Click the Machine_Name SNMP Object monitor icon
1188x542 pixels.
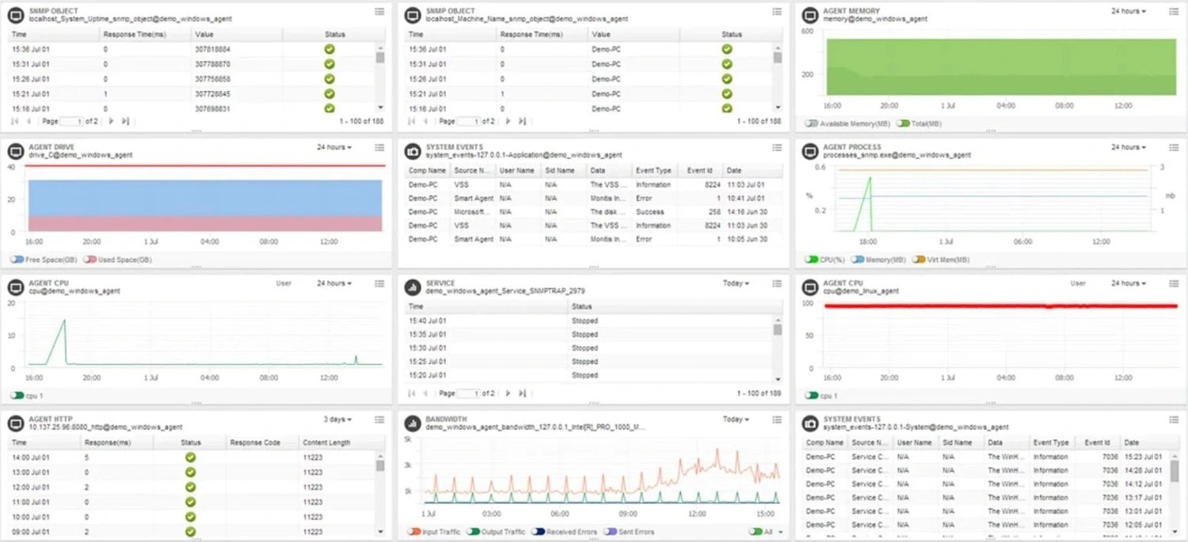412,15
